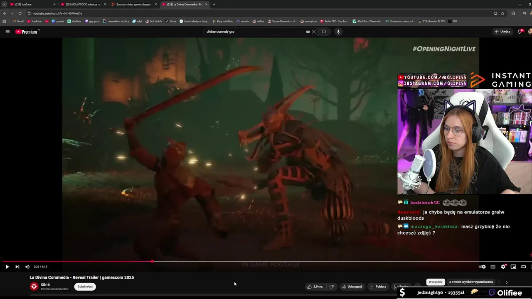Viewport: 532px width, 299px height.
Task: Clear the search query with X
Action: pos(314,32)
